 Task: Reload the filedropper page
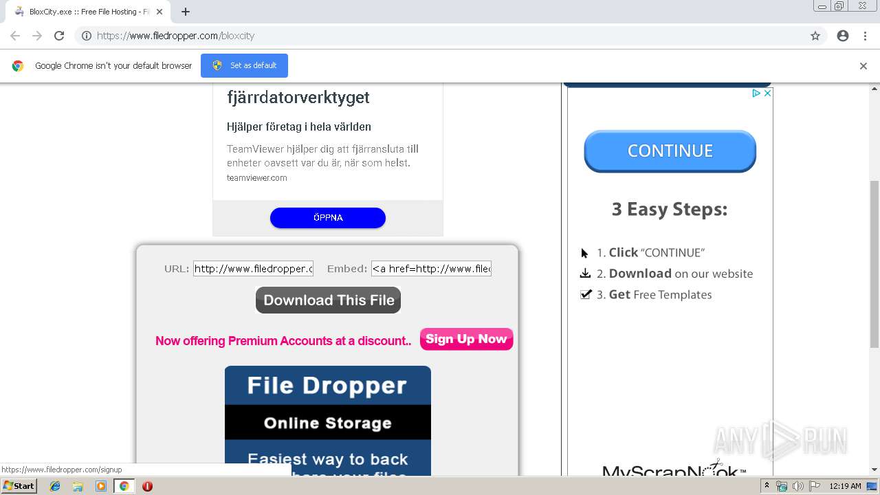(59, 36)
